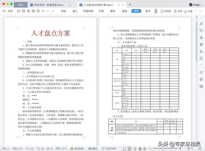Click the sliders settings icon in the right sidebar
205x151 pixels.
coord(201,65)
